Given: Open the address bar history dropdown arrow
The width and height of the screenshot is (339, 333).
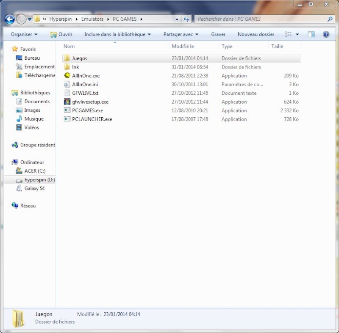Looking at the screenshot, I should (x=177, y=19).
